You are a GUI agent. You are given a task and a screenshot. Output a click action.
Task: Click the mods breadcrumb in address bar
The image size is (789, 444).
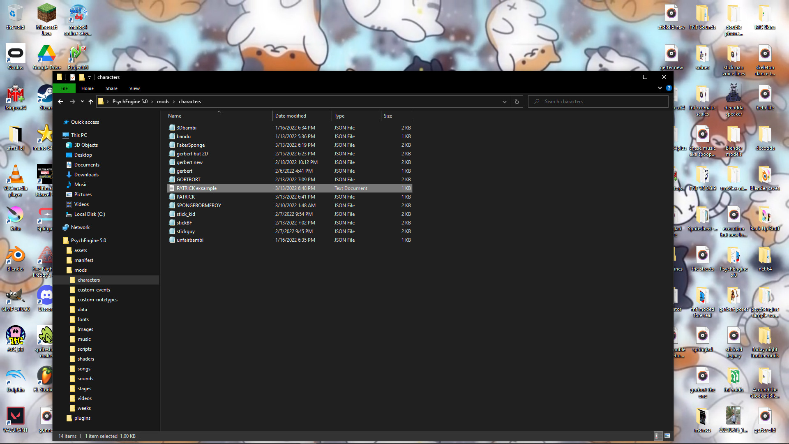point(163,102)
